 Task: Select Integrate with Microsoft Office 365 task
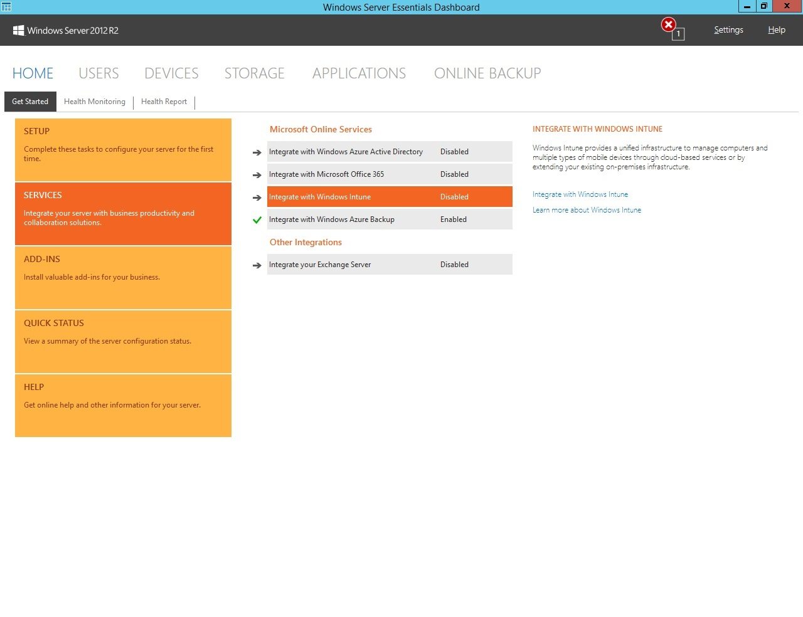coord(390,174)
